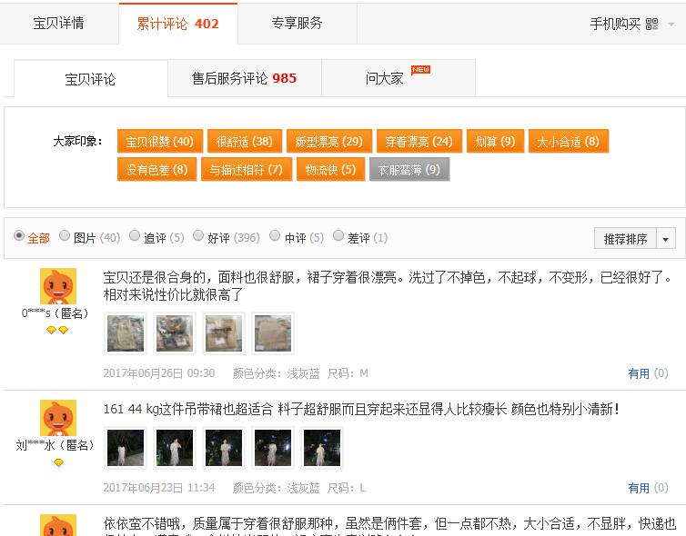Filter by tag 没有色差 (8)
The width and height of the screenshot is (686, 536).
pyautogui.click(x=156, y=170)
